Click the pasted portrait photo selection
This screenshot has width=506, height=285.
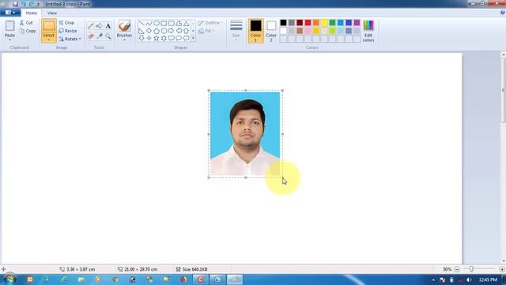point(245,134)
